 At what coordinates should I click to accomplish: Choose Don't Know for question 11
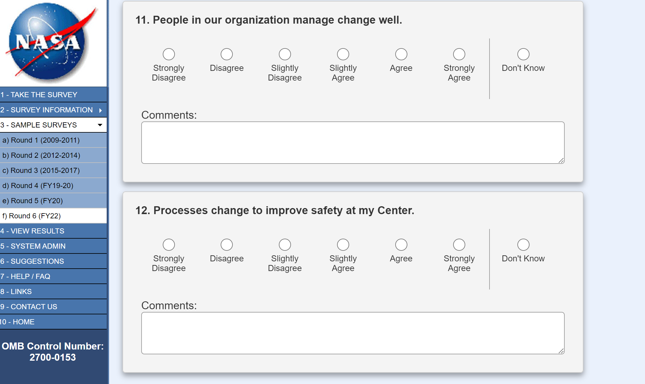click(x=523, y=55)
